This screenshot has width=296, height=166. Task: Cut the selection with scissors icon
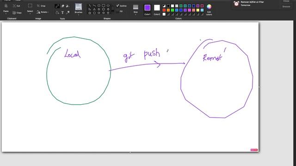(14, 6)
